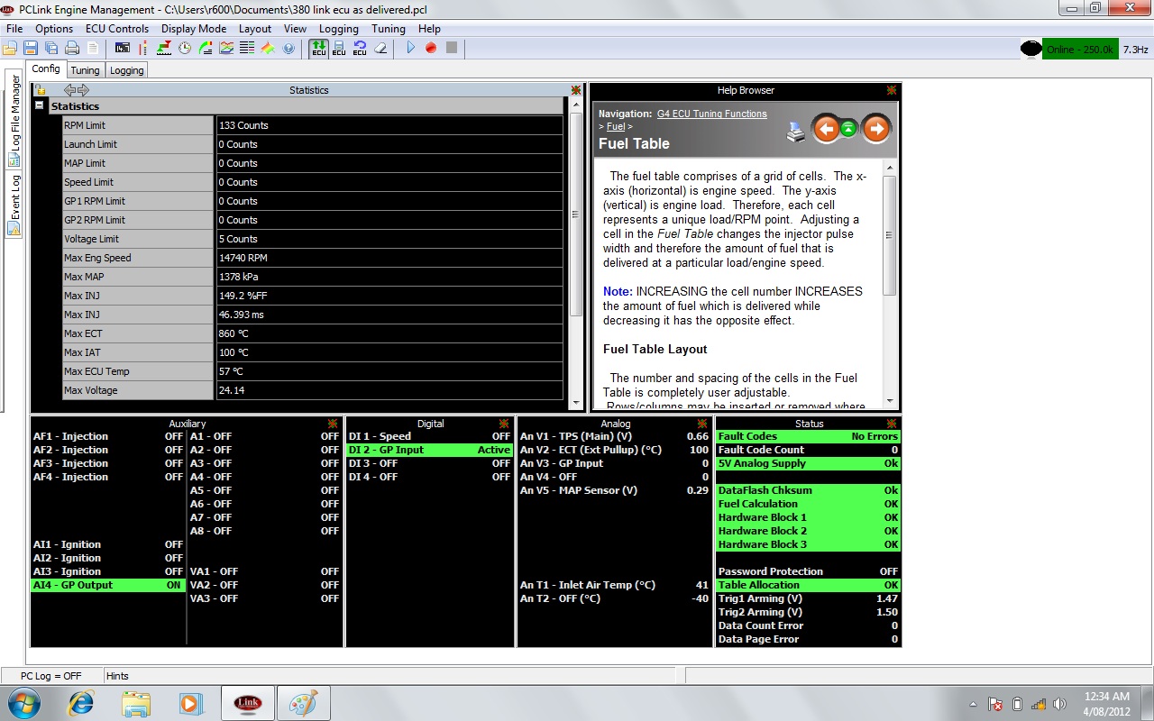The height and width of the screenshot is (721, 1154).
Task: Click the blue play logging icon
Action: [410, 48]
